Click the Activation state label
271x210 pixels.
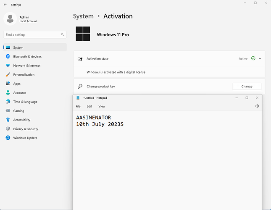coord(97,58)
